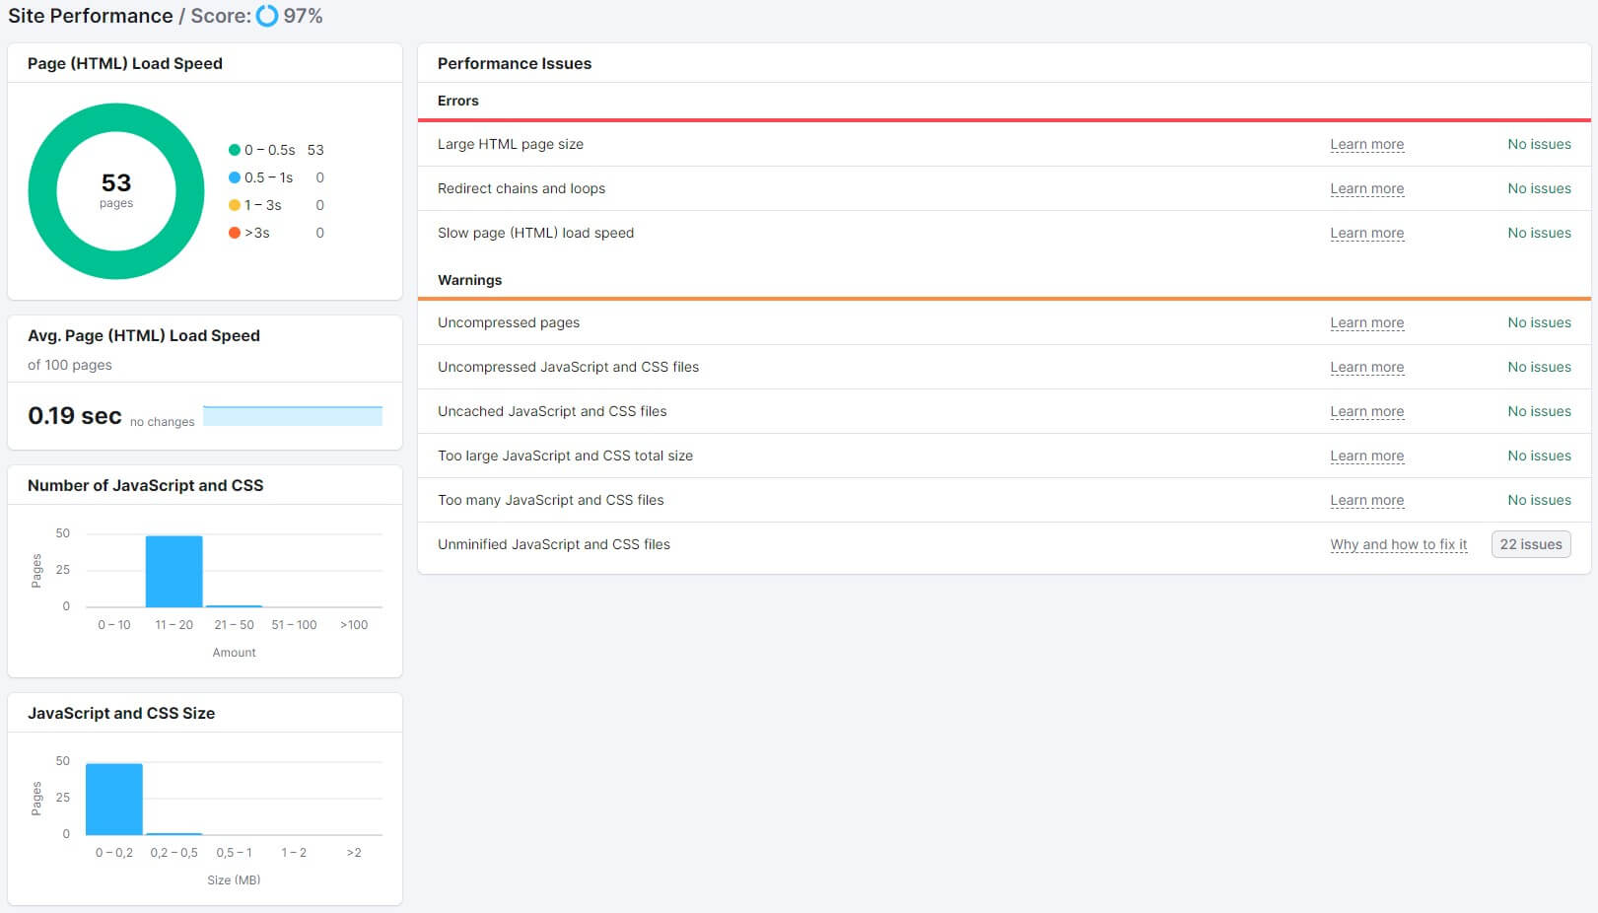Image resolution: width=1598 pixels, height=913 pixels.
Task: Open Learn more for Large HTML page size
Action: pyautogui.click(x=1366, y=144)
